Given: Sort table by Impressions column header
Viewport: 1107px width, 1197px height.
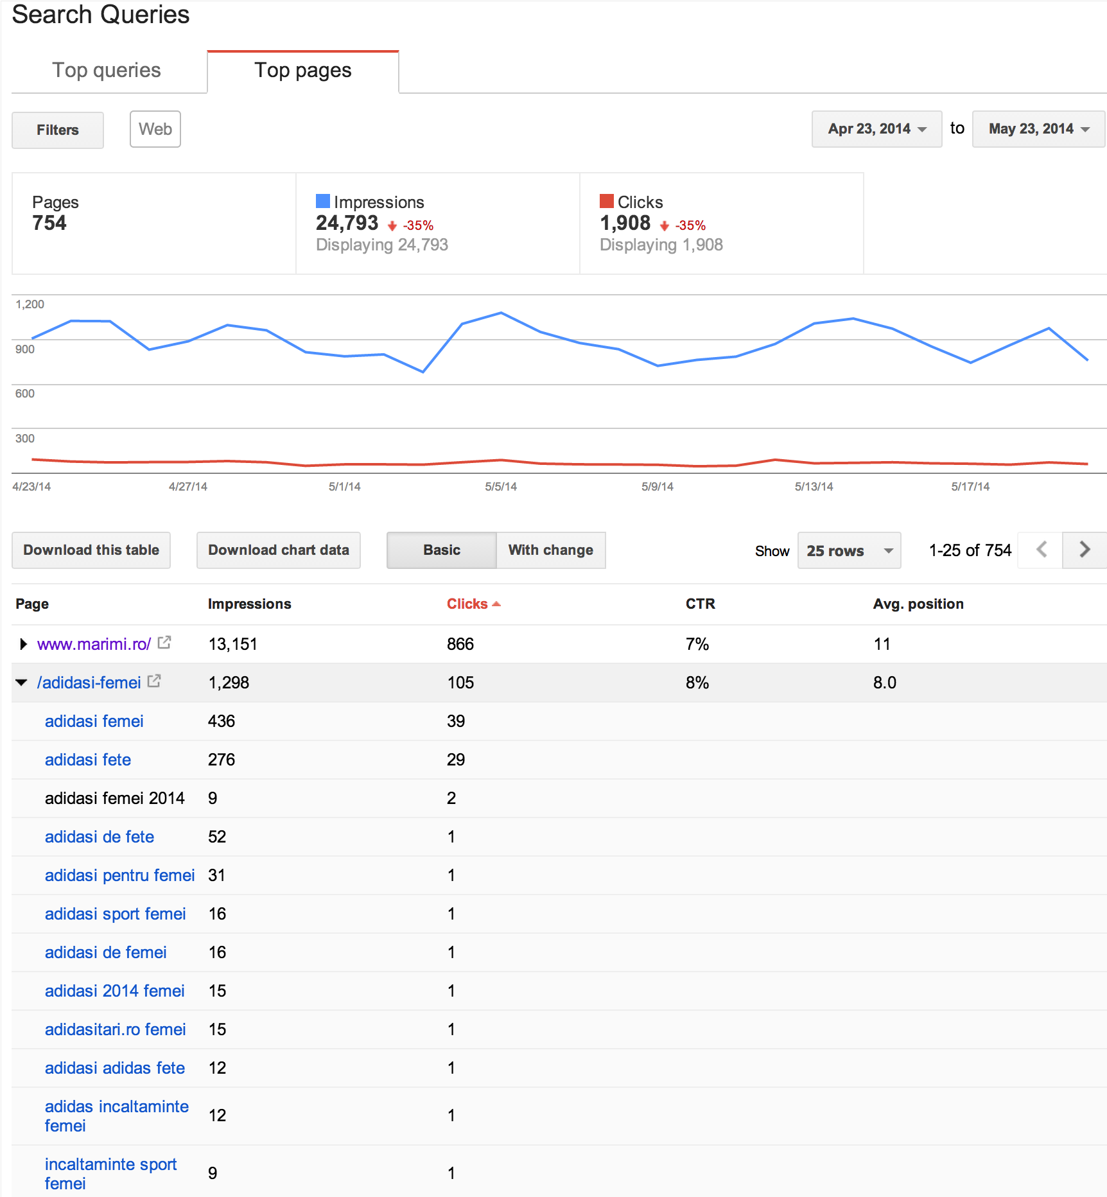Looking at the screenshot, I should (x=249, y=604).
